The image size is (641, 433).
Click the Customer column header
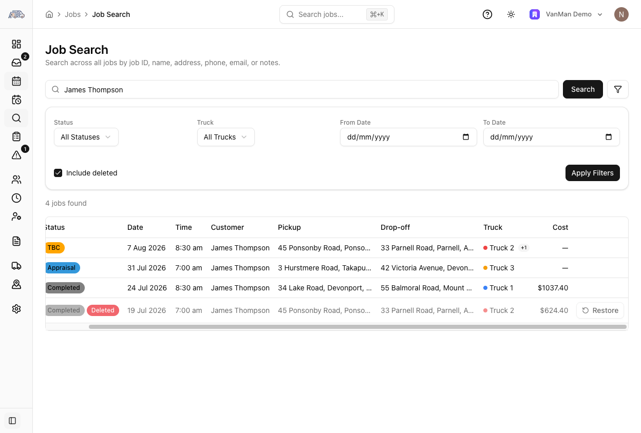coord(228,227)
